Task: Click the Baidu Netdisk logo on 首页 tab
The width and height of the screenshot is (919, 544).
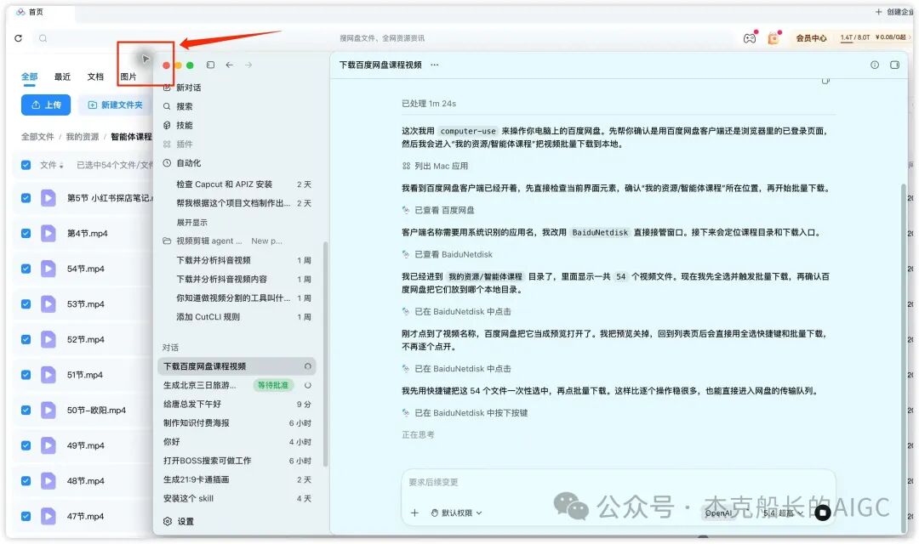Action: (20, 12)
